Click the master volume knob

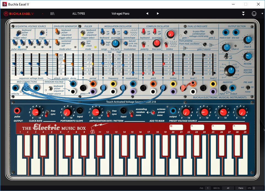coord(230,70)
